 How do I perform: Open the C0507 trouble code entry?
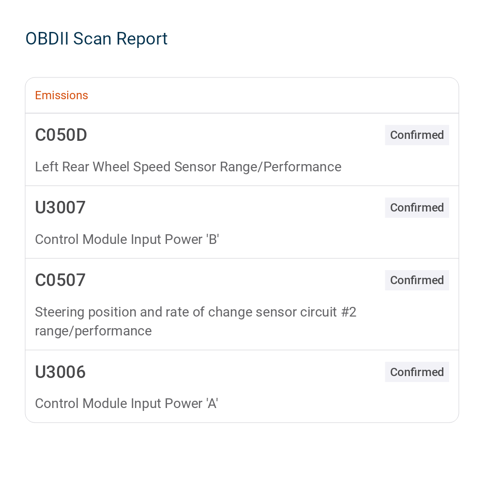pos(242,304)
